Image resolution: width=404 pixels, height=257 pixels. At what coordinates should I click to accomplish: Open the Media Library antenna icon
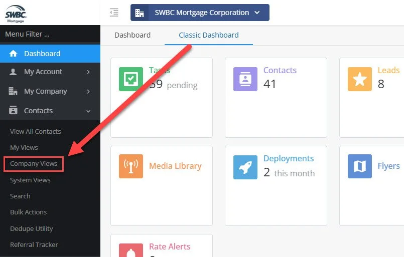pos(131,166)
